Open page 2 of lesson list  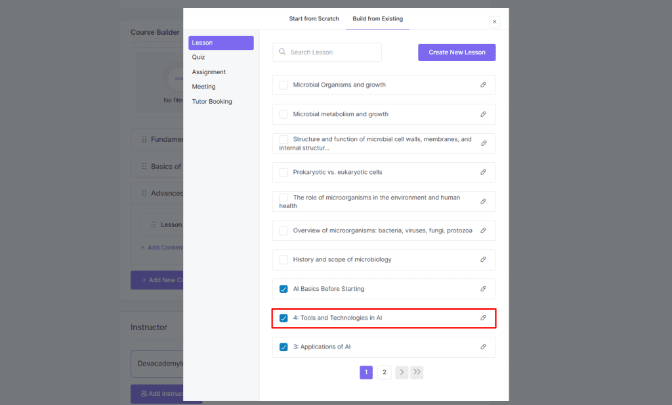pos(385,372)
